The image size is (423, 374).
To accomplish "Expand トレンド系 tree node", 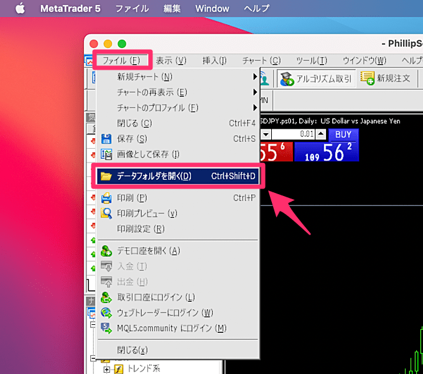I will tap(107, 370).
